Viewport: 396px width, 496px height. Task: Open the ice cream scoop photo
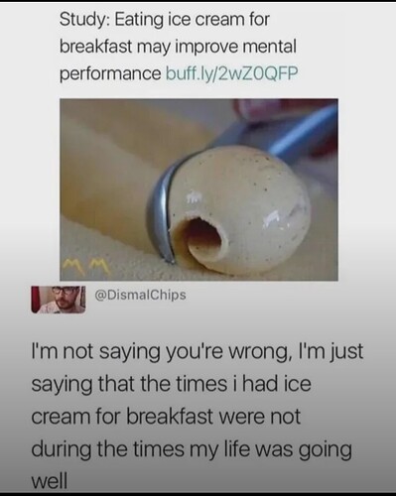[198, 189]
